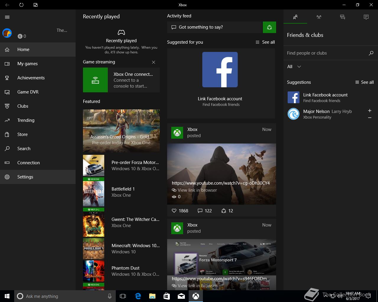Viewport: 378px width, 302px height.
Task: Click See all next to Suggestions
Action: click(365, 82)
